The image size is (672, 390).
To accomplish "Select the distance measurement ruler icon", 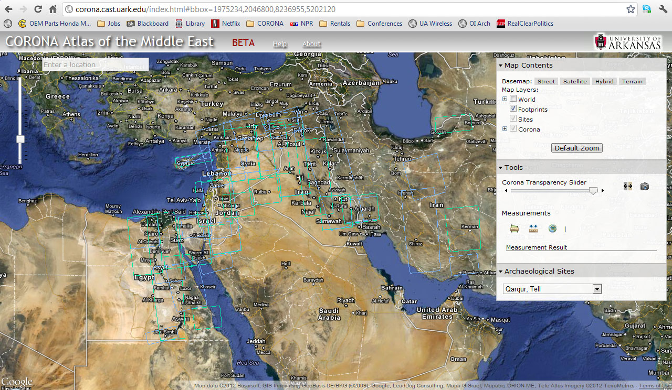I will click(x=533, y=229).
